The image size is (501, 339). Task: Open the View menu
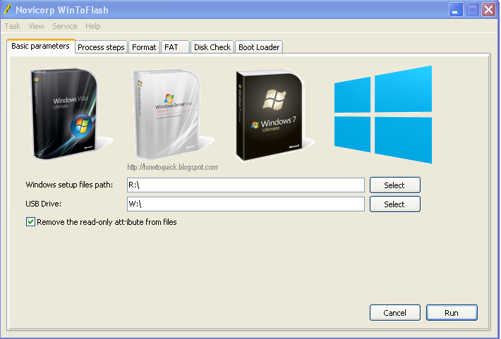pos(36,26)
